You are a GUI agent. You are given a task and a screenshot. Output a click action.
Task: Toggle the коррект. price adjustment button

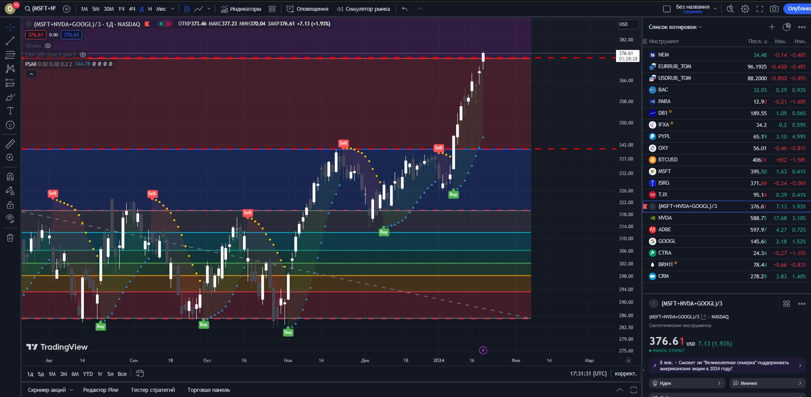pos(626,374)
